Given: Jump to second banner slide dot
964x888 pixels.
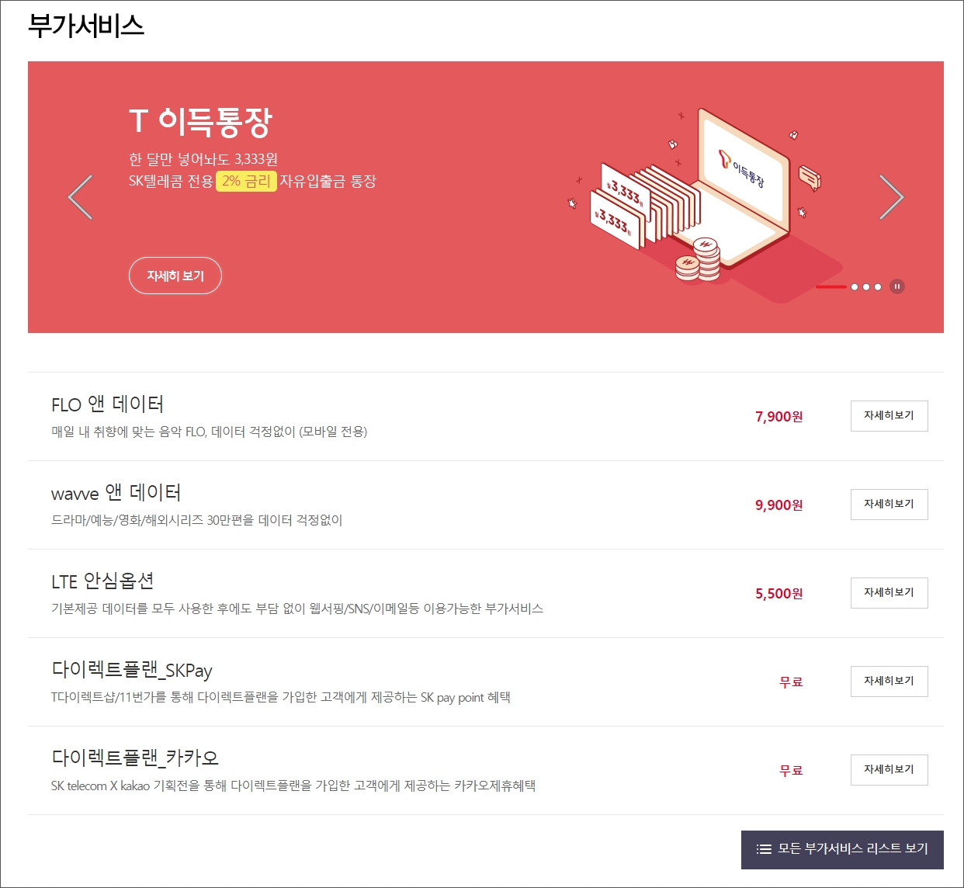Looking at the screenshot, I should coord(855,286).
